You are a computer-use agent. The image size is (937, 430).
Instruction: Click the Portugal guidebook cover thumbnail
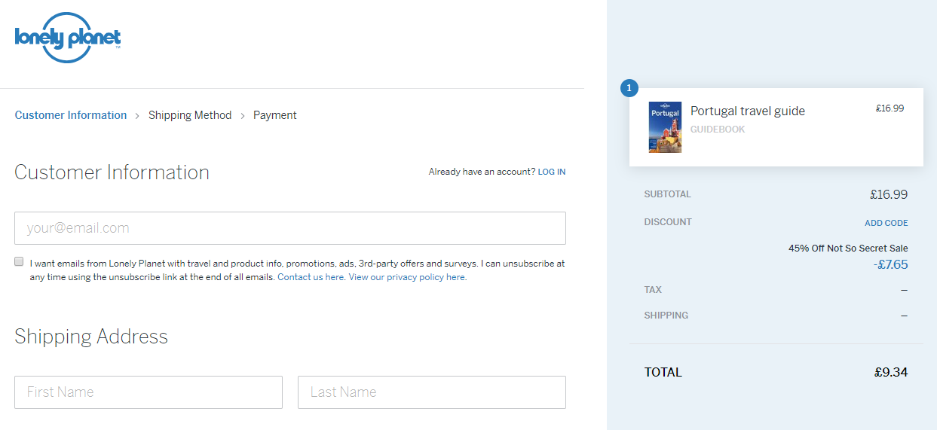[665, 127]
